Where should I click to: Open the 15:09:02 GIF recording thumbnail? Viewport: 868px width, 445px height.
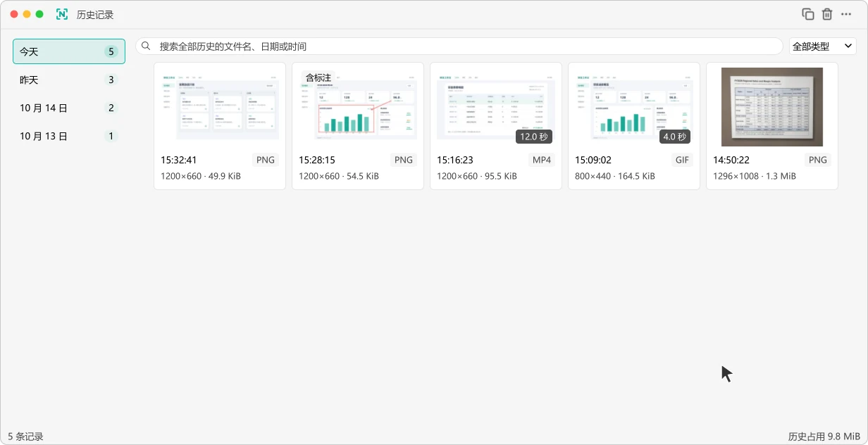tap(634, 107)
